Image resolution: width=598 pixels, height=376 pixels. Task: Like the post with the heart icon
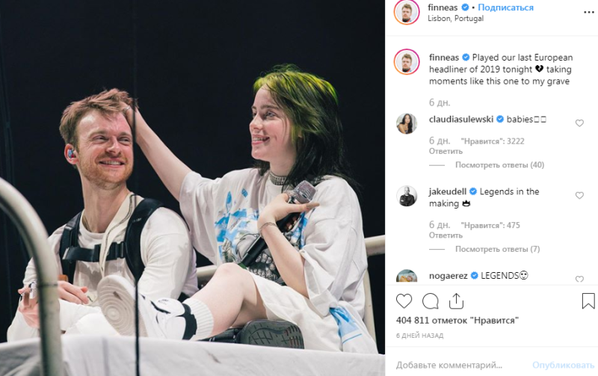404,301
